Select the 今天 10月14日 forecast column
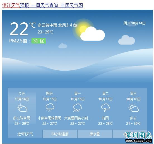This screenshot has width=154, height=144. tap(22, 109)
